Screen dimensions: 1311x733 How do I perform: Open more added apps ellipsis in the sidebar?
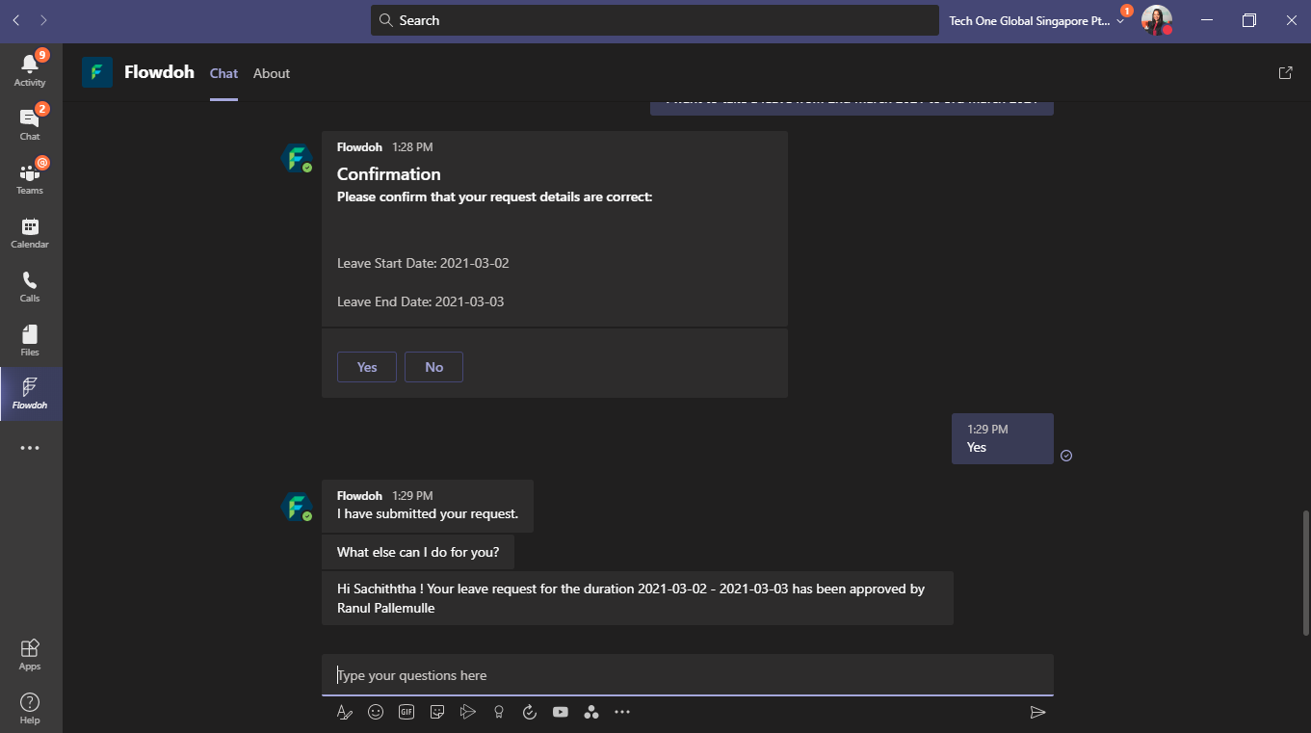click(x=30, y=448)
